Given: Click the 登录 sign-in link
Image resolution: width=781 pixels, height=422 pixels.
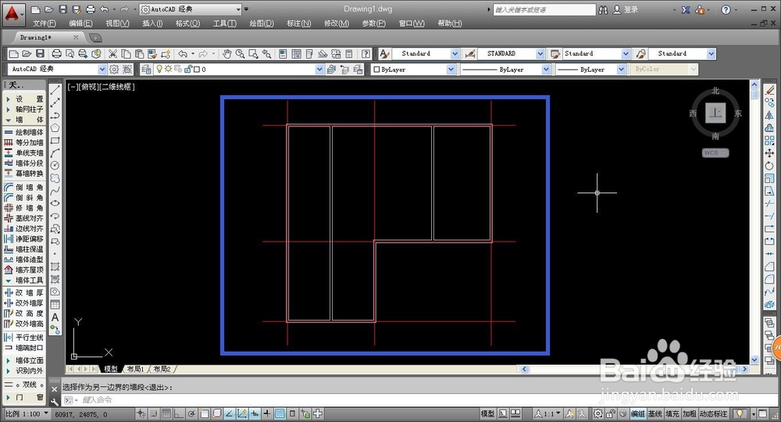Looking at the screenshot, I should 631,9.
